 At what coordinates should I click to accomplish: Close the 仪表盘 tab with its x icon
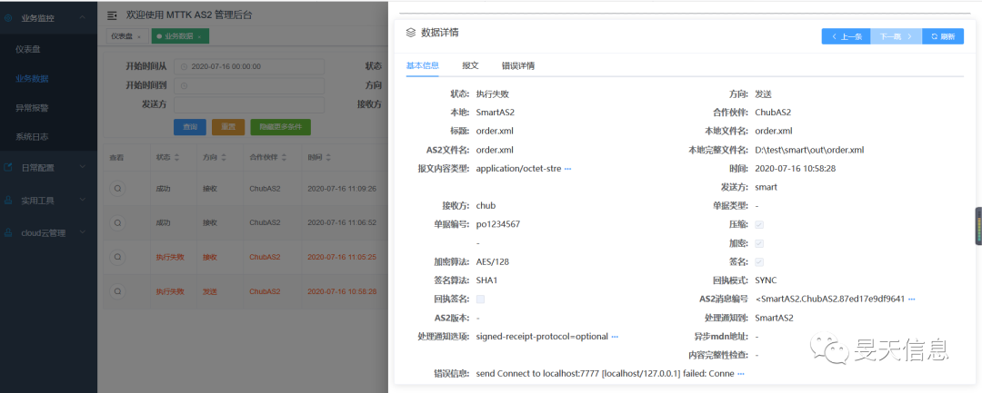[139, 37]
